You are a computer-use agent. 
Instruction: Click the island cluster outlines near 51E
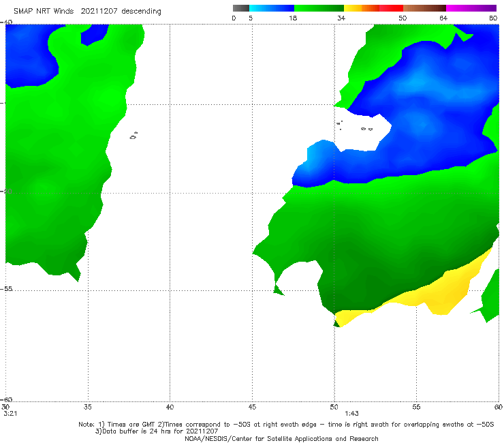354,125
